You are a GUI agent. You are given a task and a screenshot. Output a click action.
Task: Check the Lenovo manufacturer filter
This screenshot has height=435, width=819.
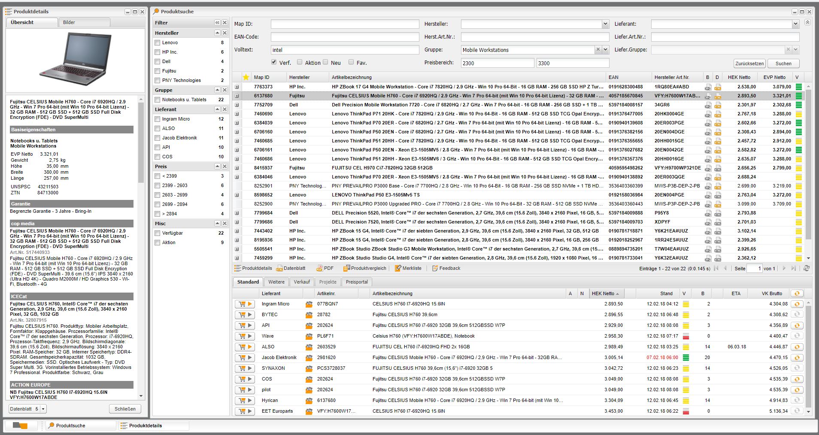click(x=158, y=43)
